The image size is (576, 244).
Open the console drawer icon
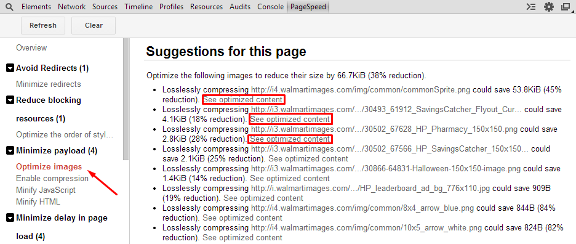531,7
